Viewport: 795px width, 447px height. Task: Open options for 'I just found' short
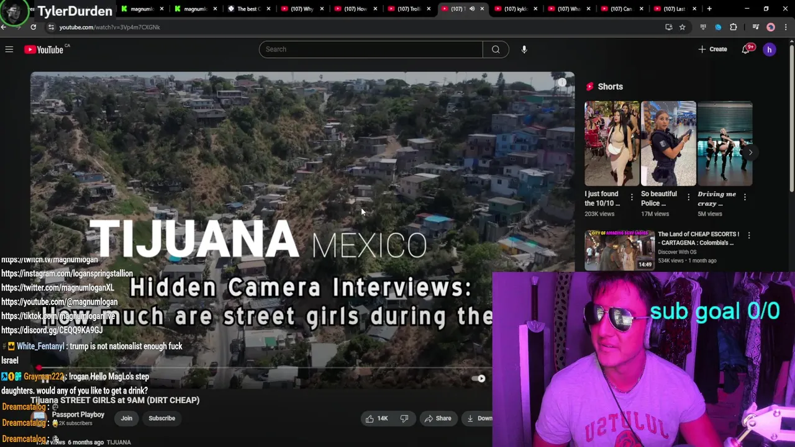click(632, 197)
